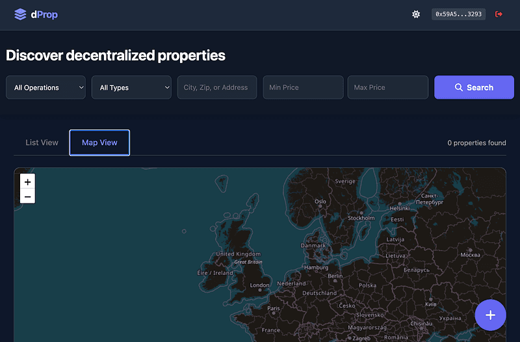This screenshot has width=520, height=342.
Task: Click the Search button
Action: point(474,88)
